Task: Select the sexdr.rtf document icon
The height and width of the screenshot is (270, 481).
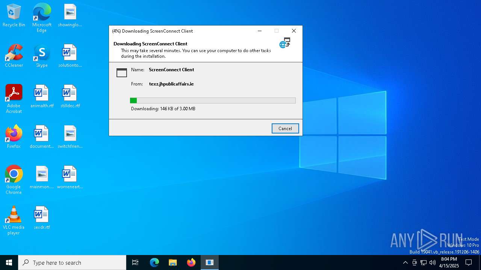Action: click(x=42, y=218)
